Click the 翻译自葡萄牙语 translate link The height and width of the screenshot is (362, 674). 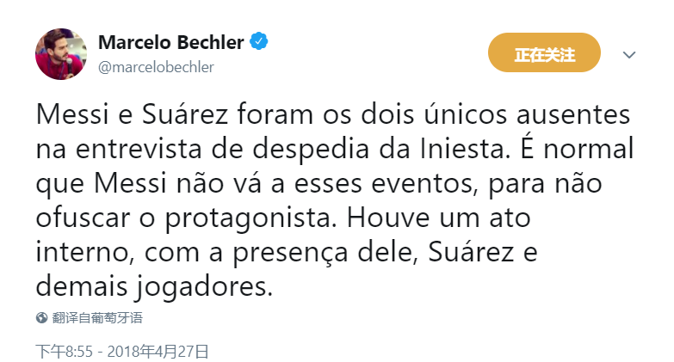(x=97, y=318)
